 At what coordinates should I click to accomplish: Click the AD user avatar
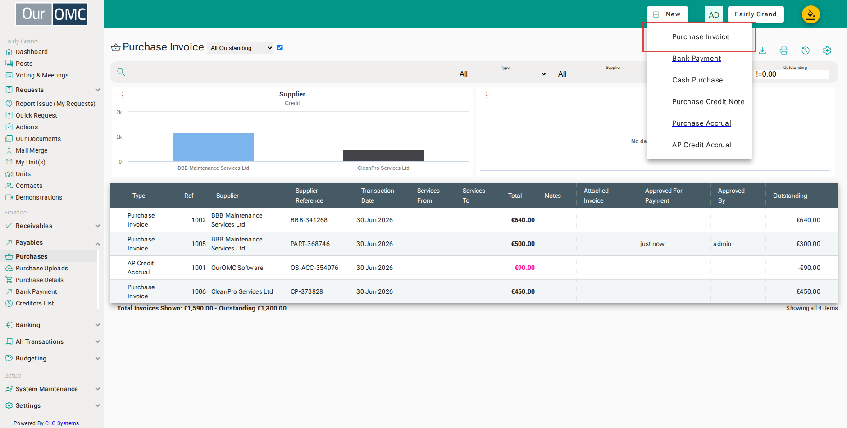point(714,14)
